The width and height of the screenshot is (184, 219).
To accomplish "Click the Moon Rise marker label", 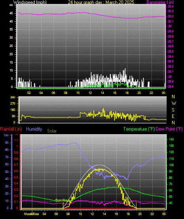I will pyautogui.click(x=32, y=214).
